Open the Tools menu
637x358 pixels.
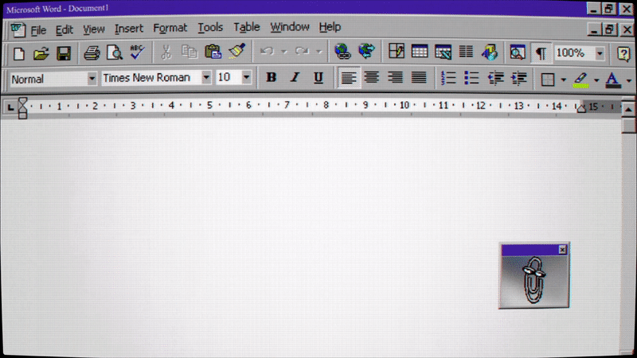(x=210, y=28)
